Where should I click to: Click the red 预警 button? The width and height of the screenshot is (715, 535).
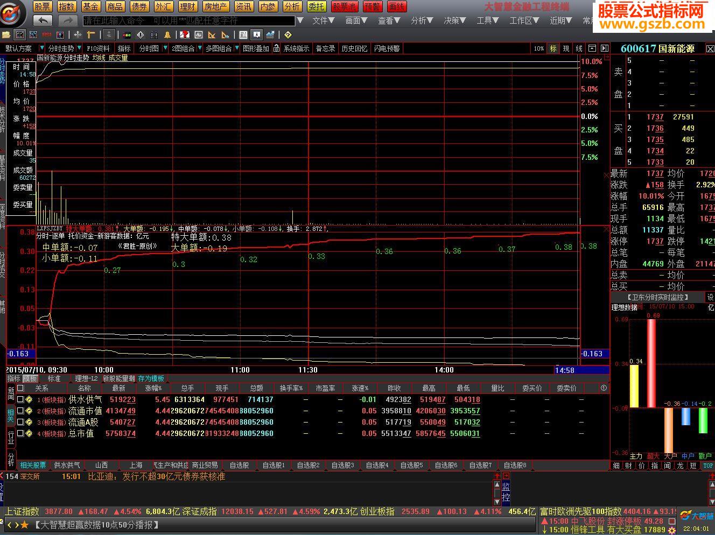coord(372,6)
